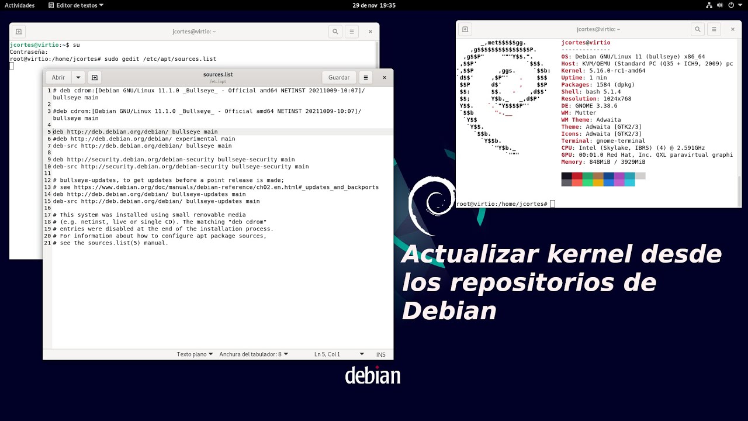
Task: Open the Anchura del tabulador dropdown
Action: tap(254, 354)
